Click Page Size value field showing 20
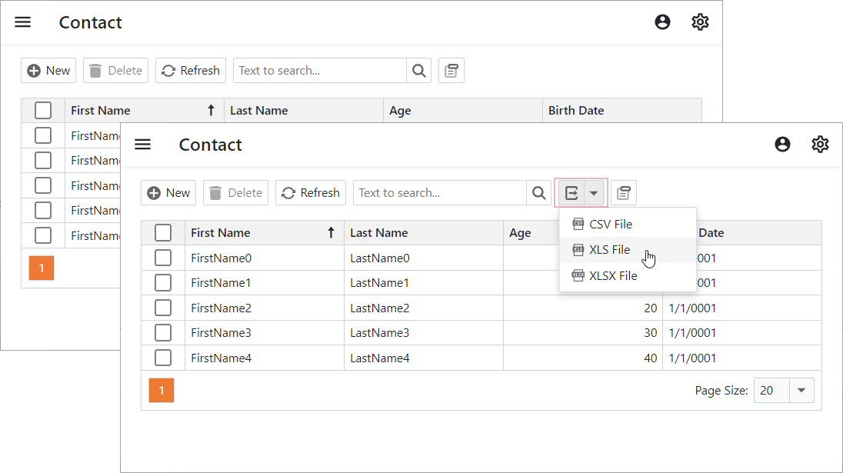The height and width of the screenshot is (473, 843). [771, 391]
